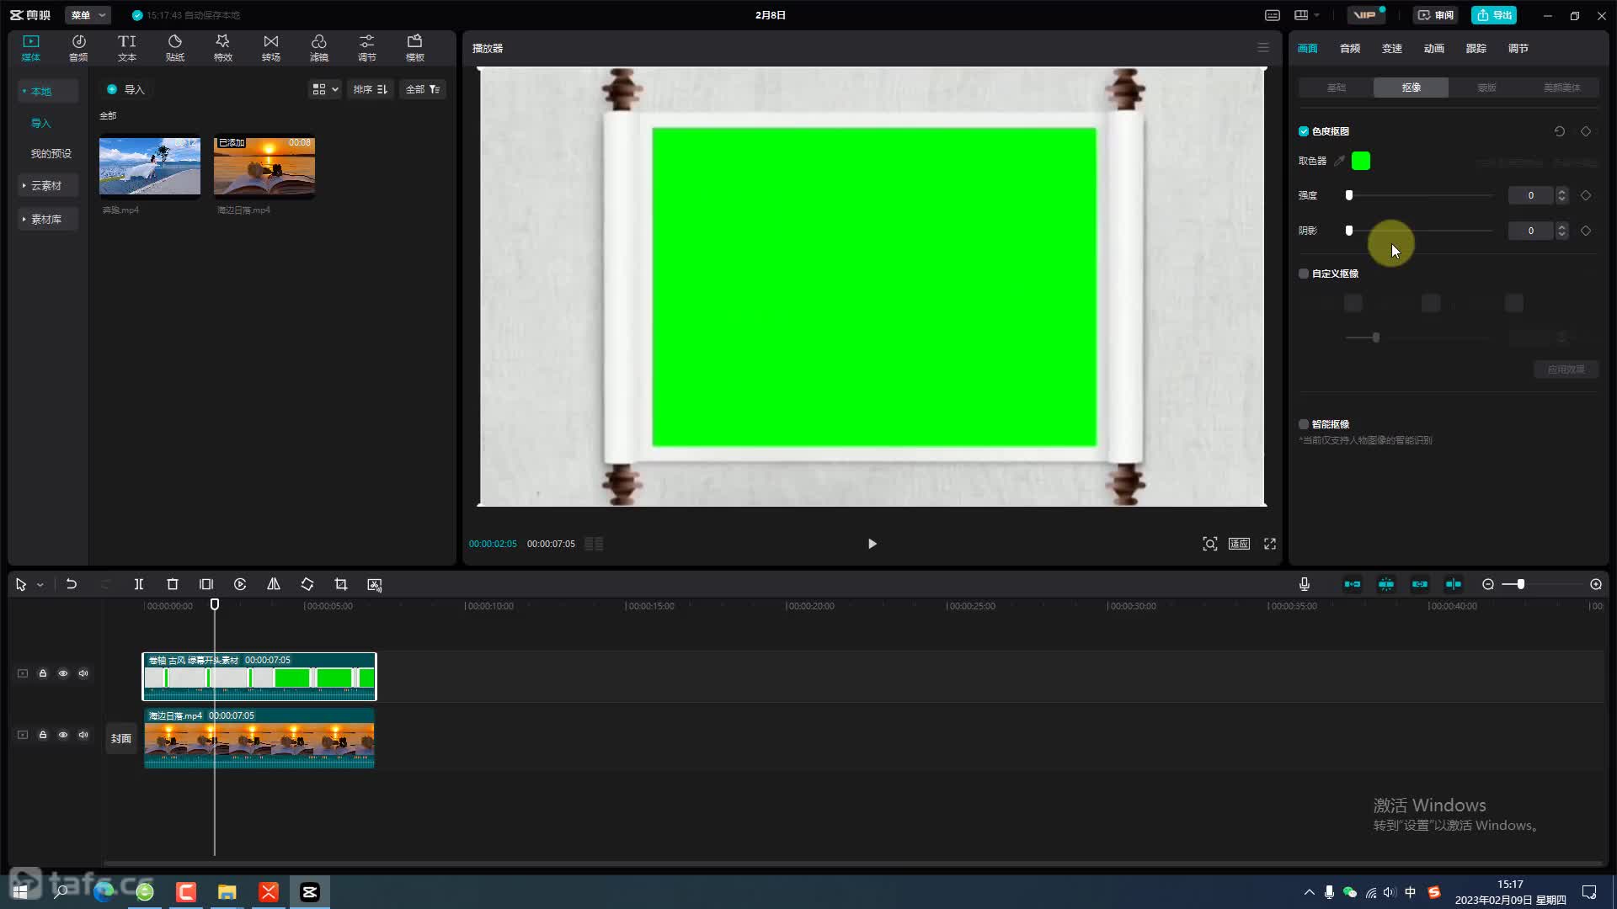This screenshot has height=909, width=1617.
Task: Click the fullscreen preview icon
Action: point(1270,544)
